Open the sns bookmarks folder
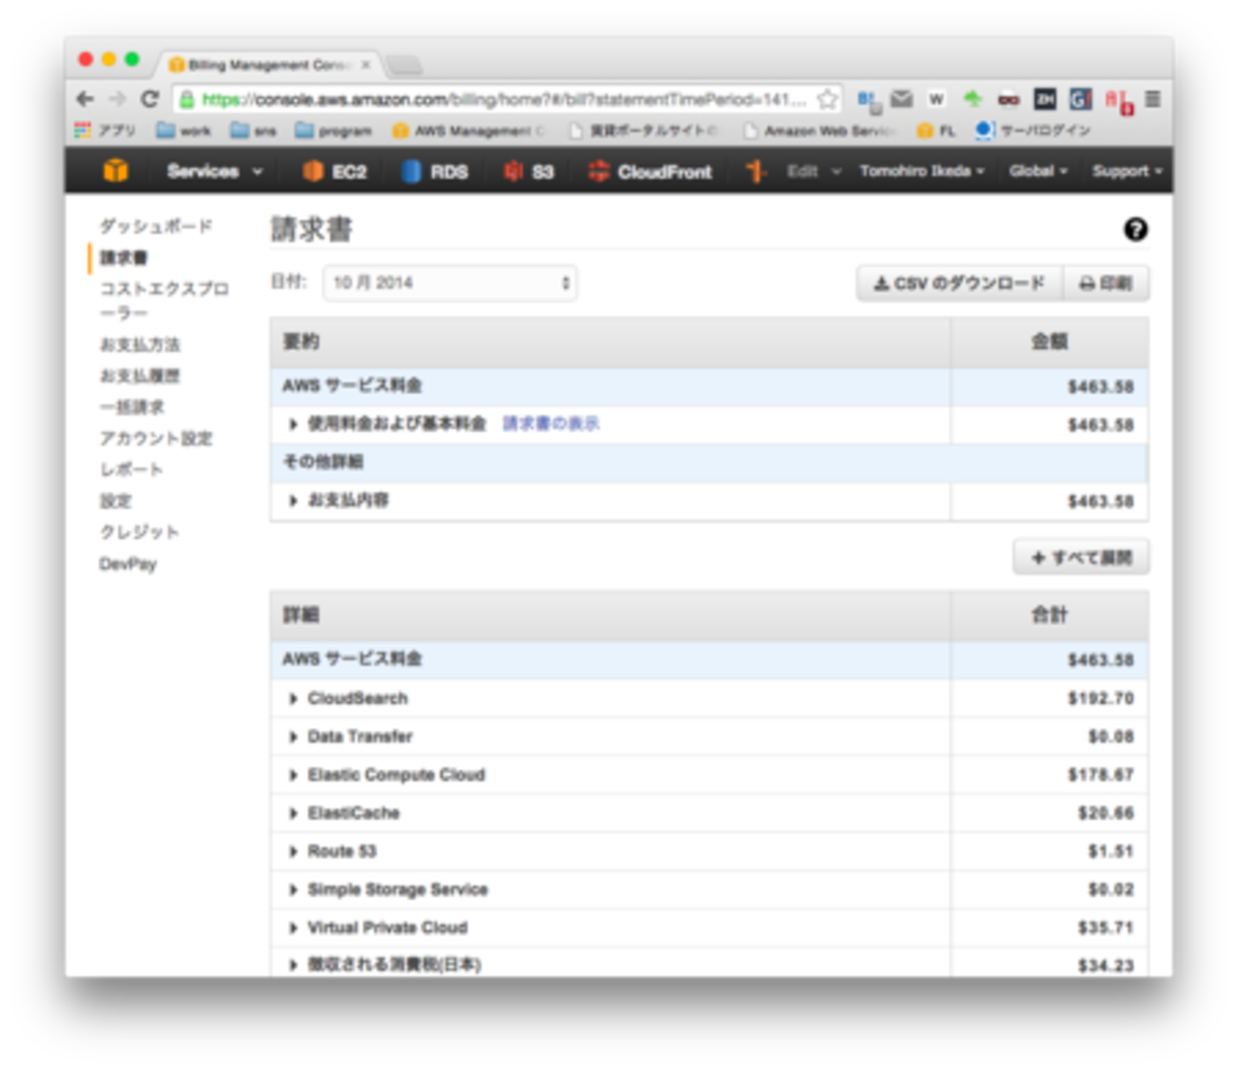The height and width of the screenshot is (1070, 1238). (254, 130)
